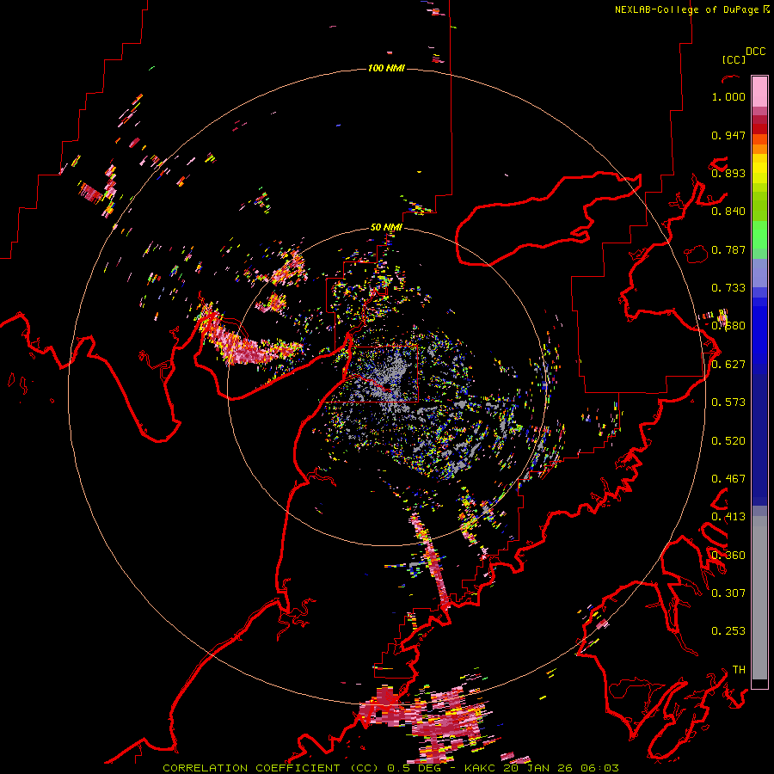Click the 0.840 scale value

728,212
